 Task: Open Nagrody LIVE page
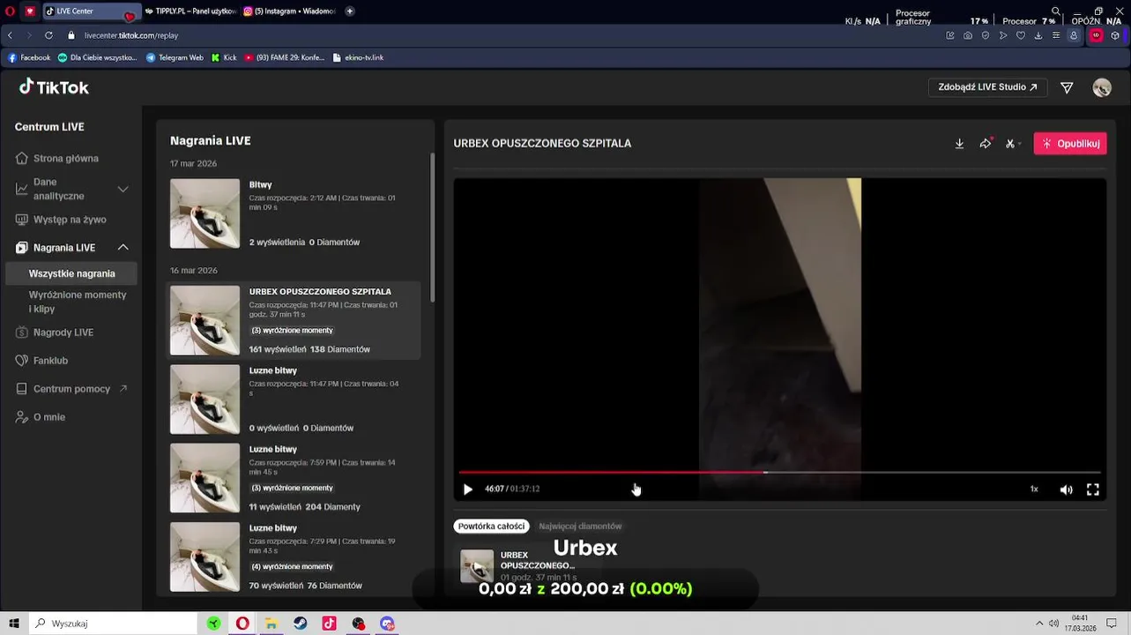[55, 332]
